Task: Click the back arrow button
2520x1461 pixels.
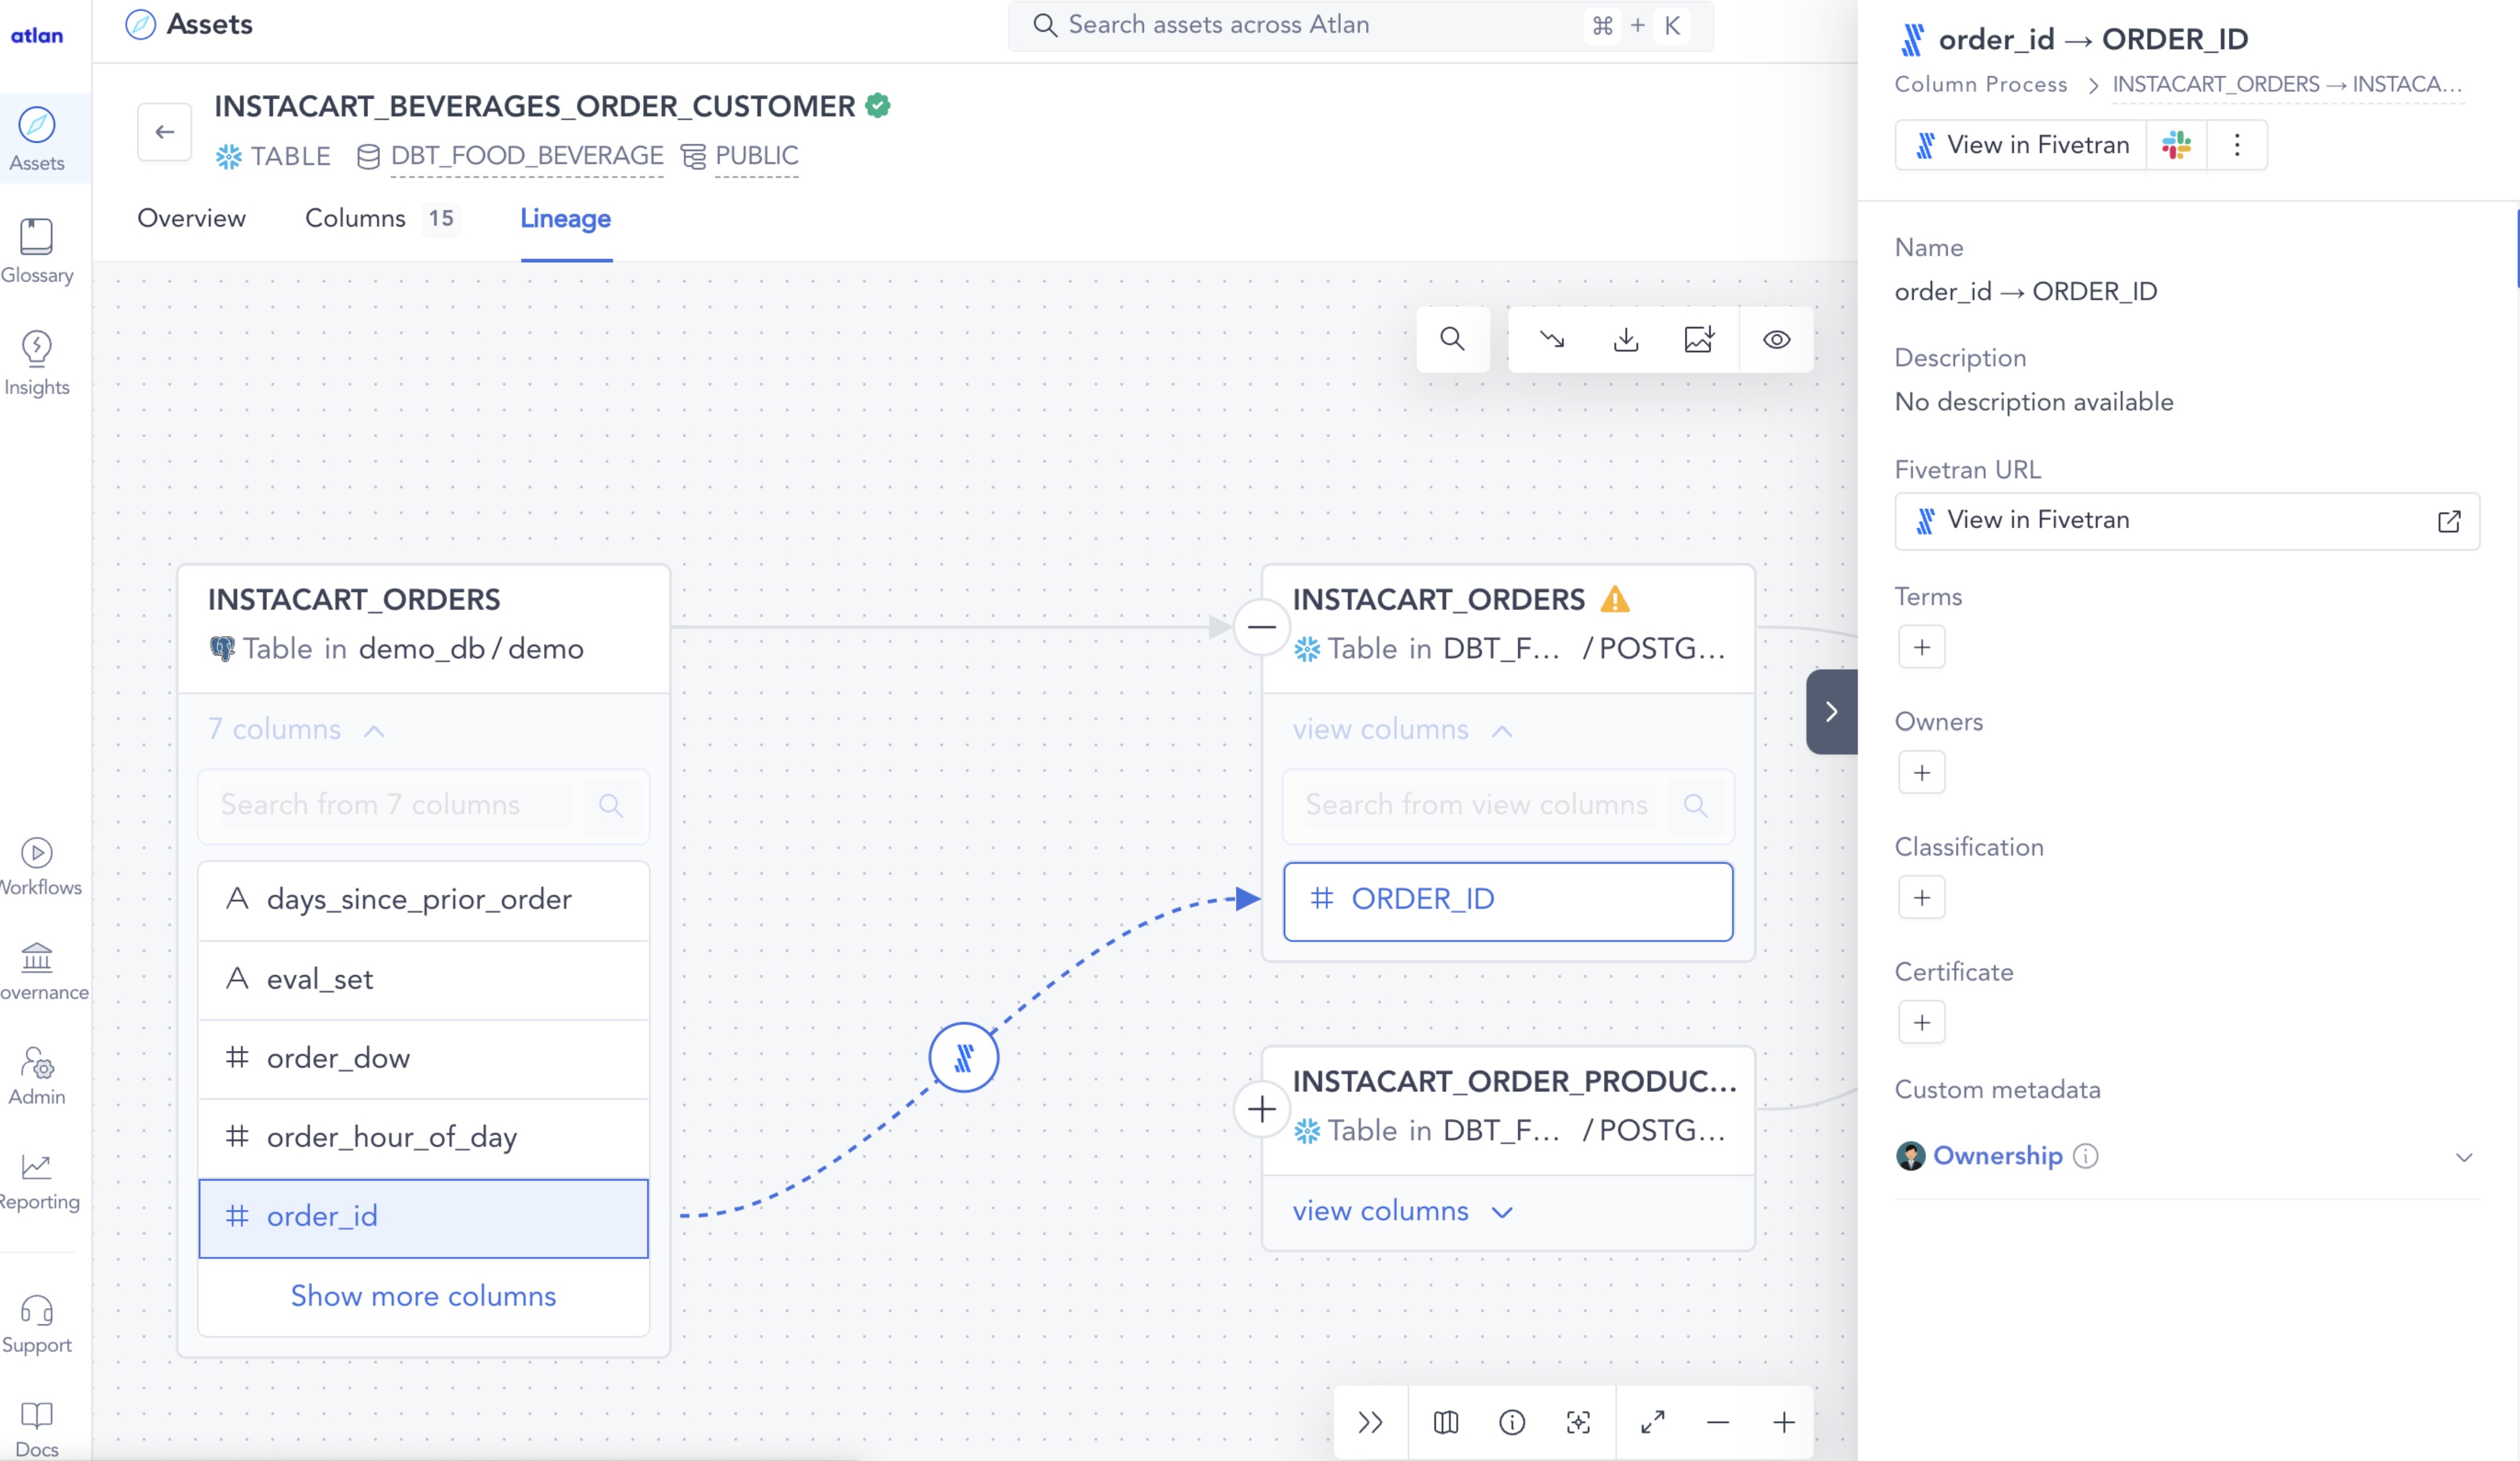Action: [165, 131]
